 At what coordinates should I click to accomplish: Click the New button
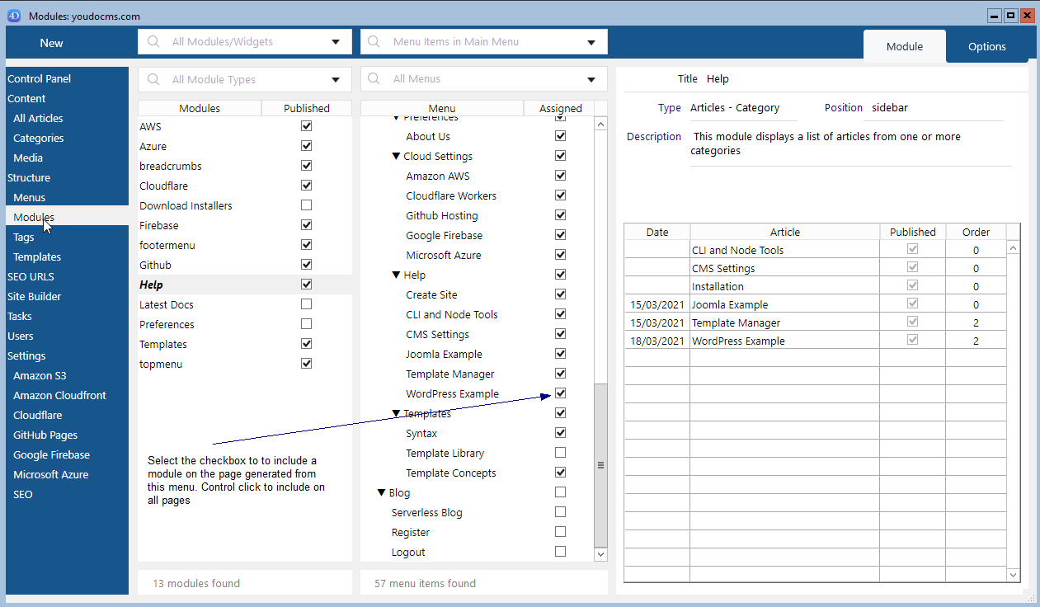(x=51, y=43)
